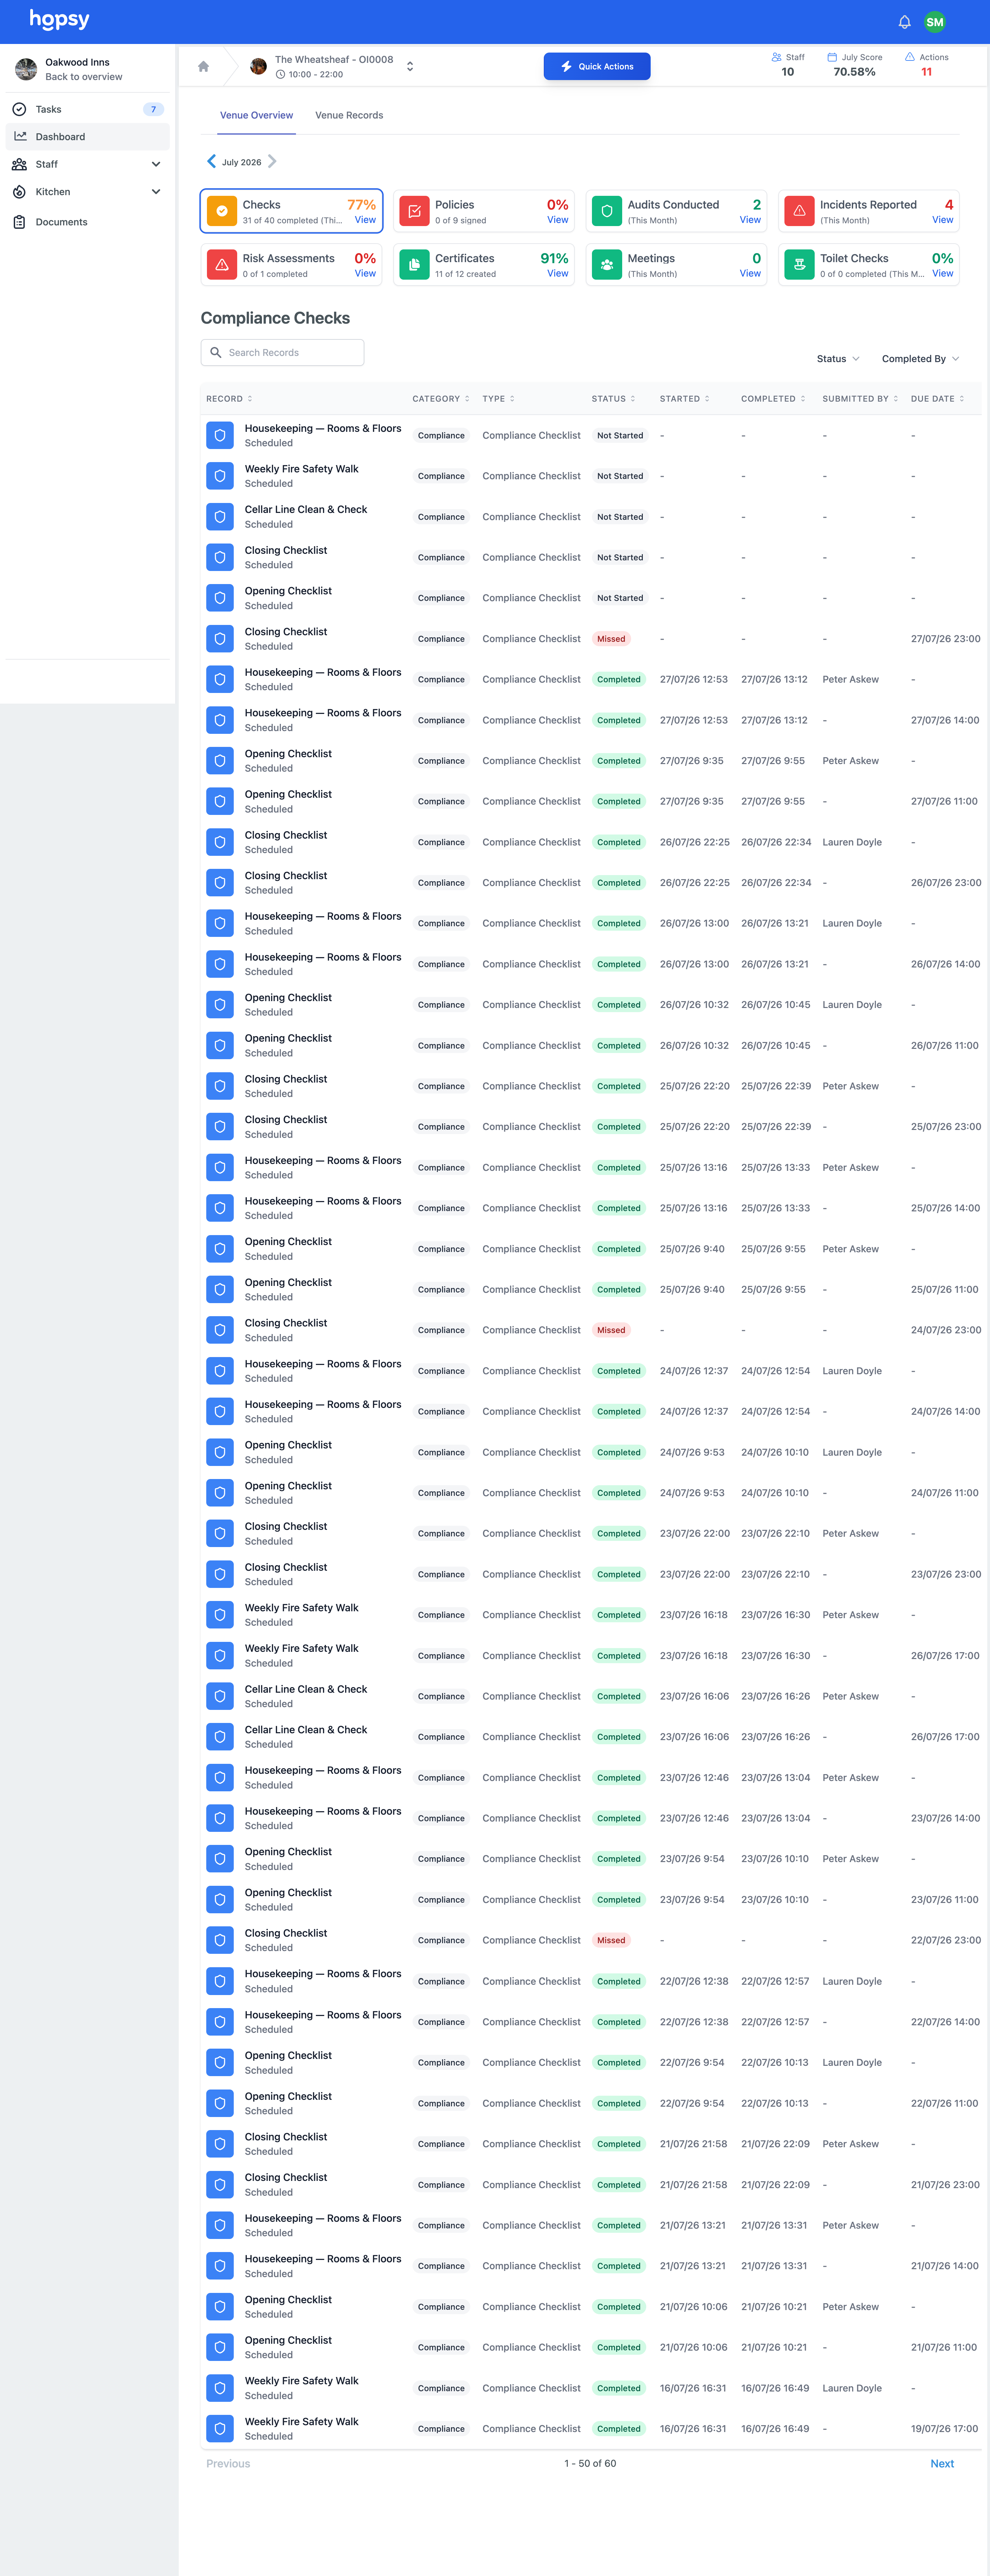Select Back to overview under Oakwood Inns
This screenshot has width=990, height=2576.
click(x=84, y=77)
